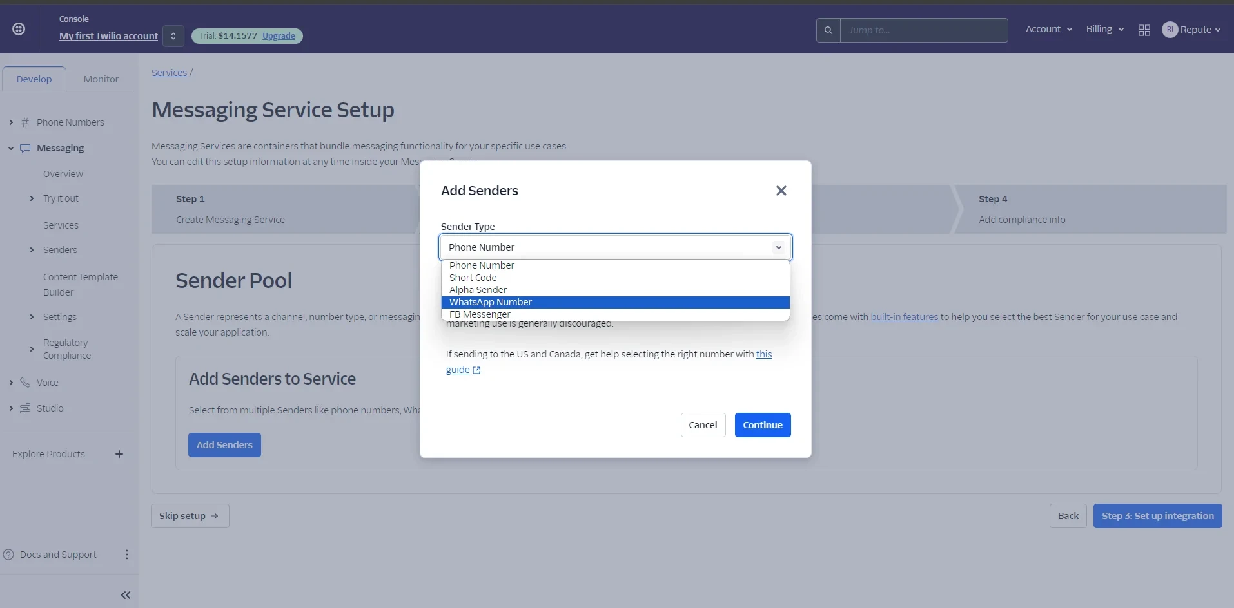
Task: Choose Phone Number from the list
Action: pos(615,265)
